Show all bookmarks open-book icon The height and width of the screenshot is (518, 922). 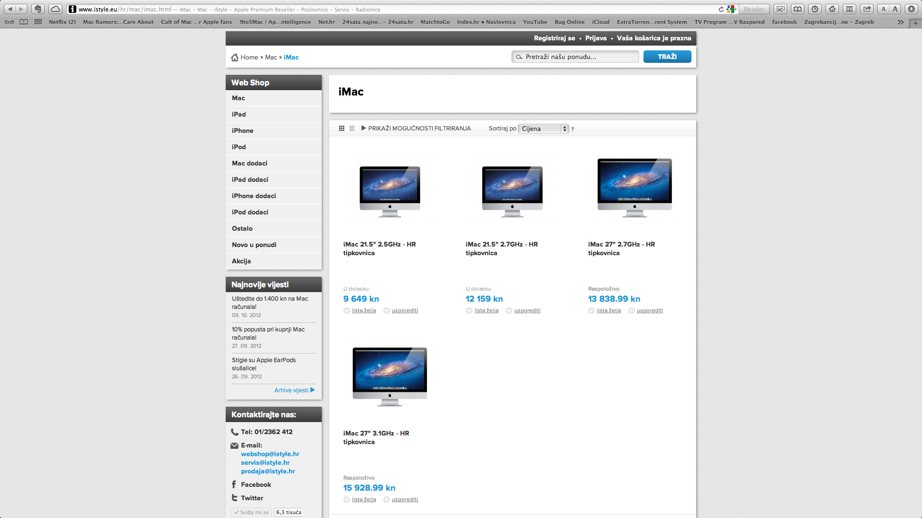24,22
